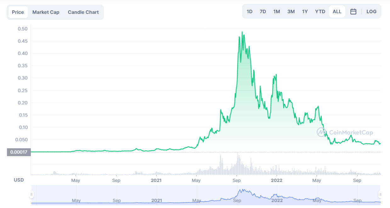Click the 2022 marker in mini navigator

click(x=277, y=200)
